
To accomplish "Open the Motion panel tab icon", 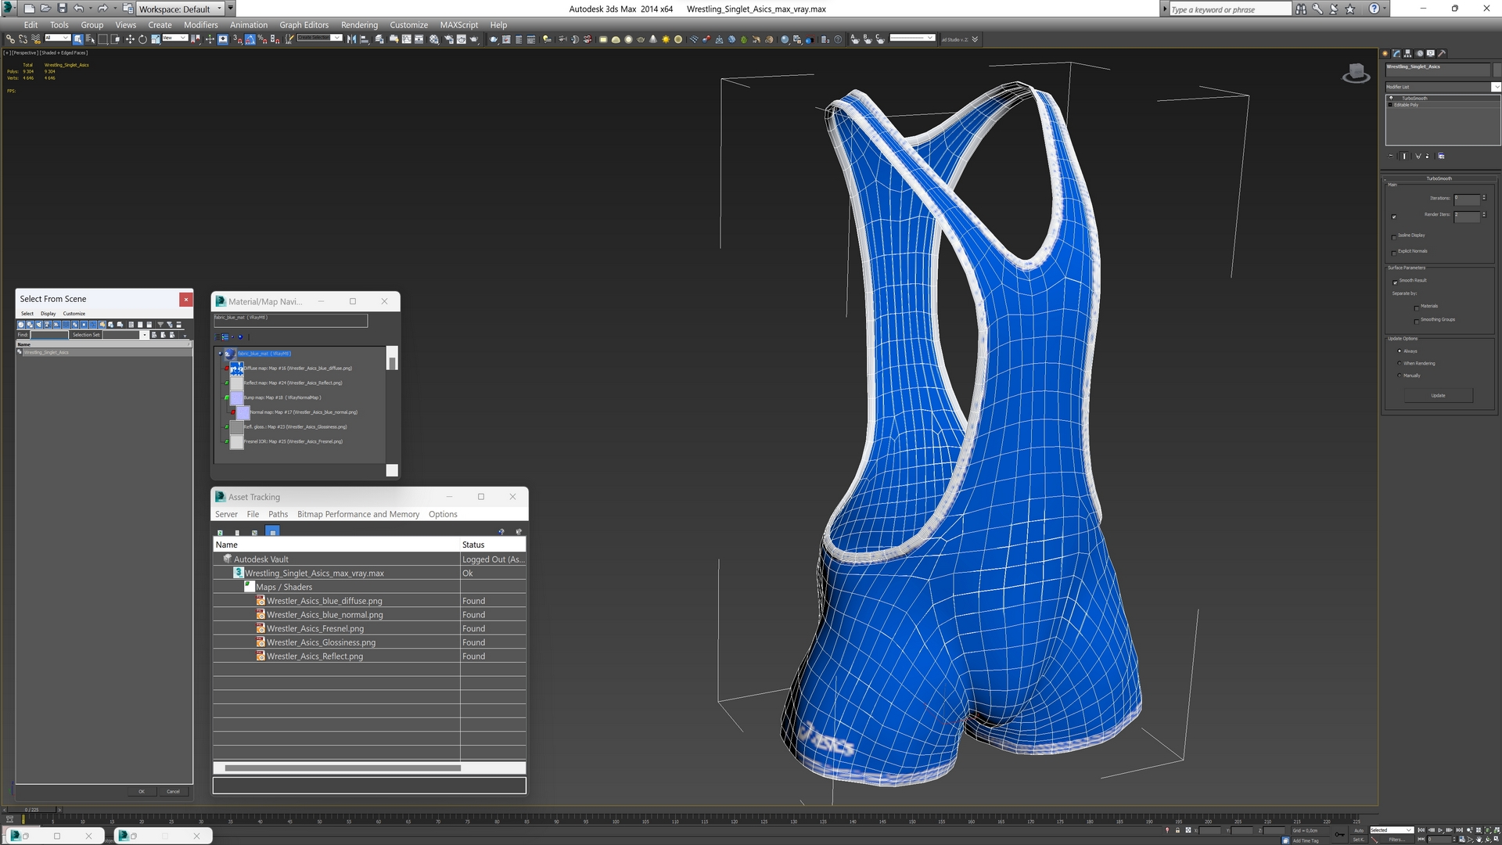I will [x=1419, y=53].
